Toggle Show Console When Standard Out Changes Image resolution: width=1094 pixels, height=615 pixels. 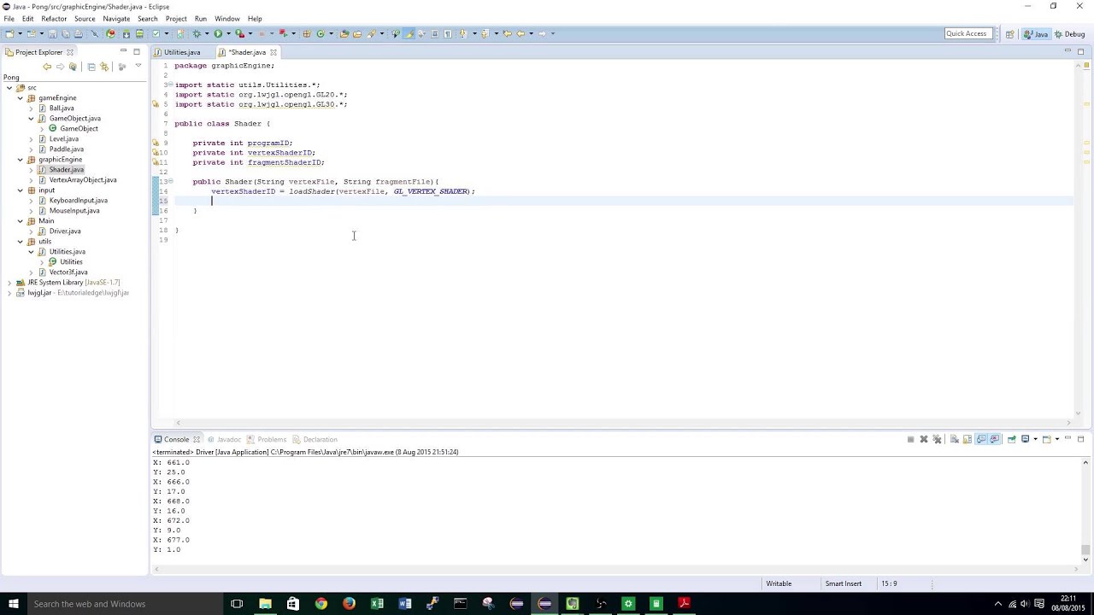coord(981,439)
